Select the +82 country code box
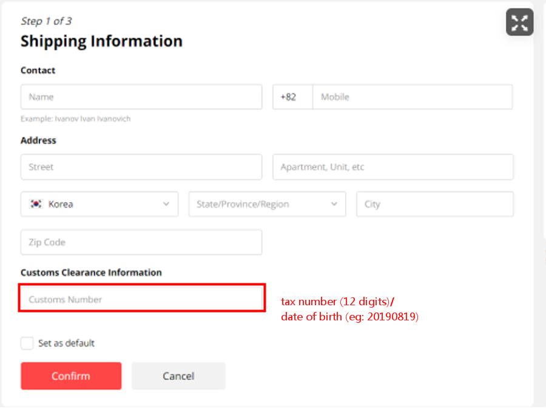546x409 pixels. [292, 97]
